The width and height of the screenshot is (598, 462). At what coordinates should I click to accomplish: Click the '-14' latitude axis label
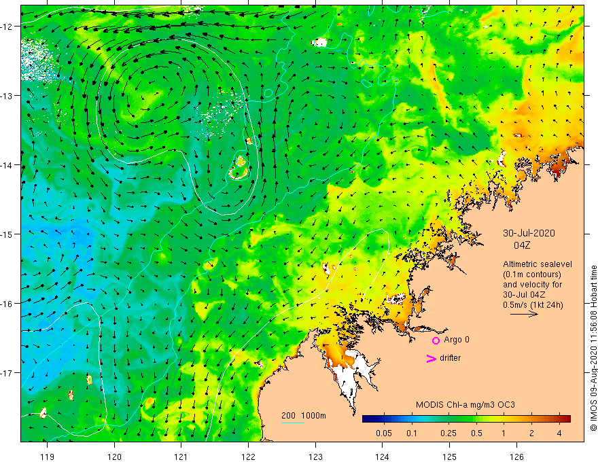pyautogui.click(x=7, y=165)
